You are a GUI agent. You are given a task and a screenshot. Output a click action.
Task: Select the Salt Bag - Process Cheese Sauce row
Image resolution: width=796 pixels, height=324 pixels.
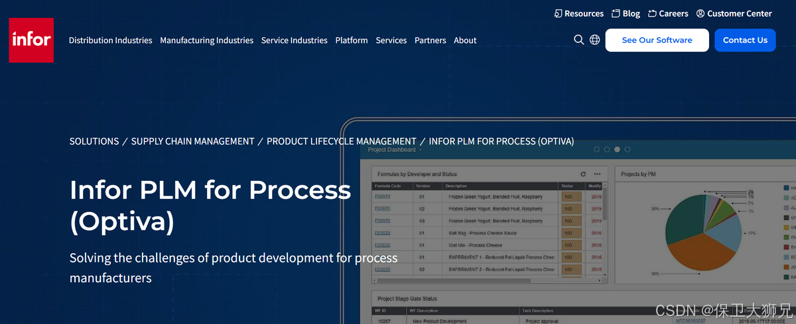pos(488,233)
